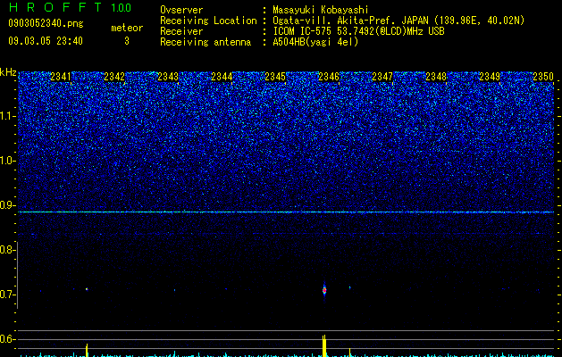
Task: Click the 2350 time marker label
Action: (x=543, y=77)
